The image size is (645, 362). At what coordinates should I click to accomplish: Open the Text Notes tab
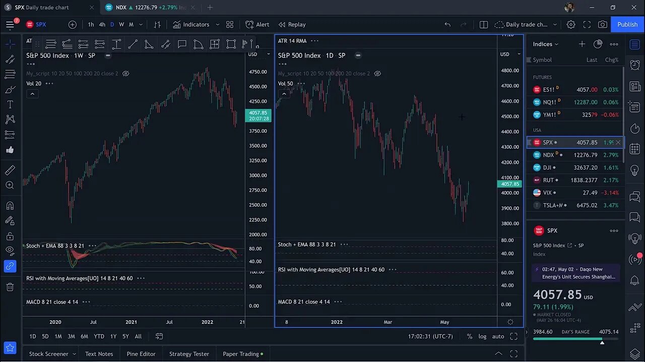click(99, 354)
